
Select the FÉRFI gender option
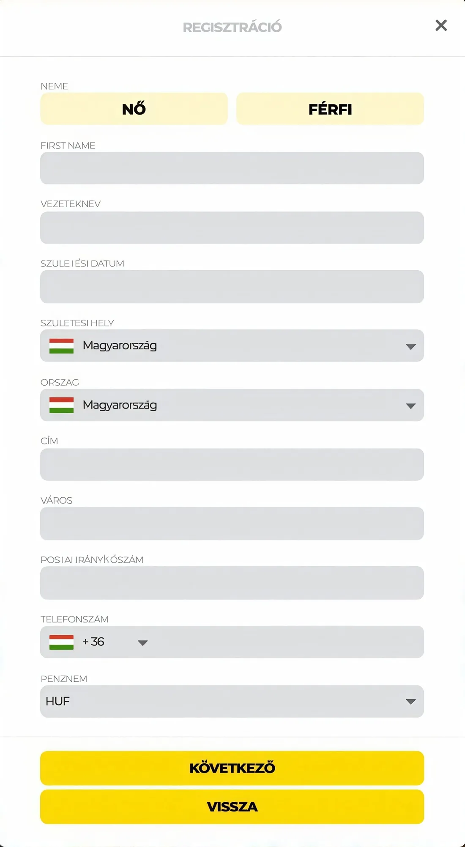330,109
